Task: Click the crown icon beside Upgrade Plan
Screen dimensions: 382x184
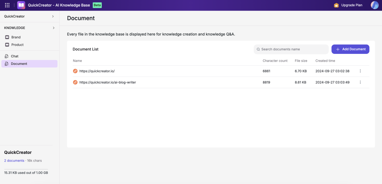Action: [x=336, y=5]
